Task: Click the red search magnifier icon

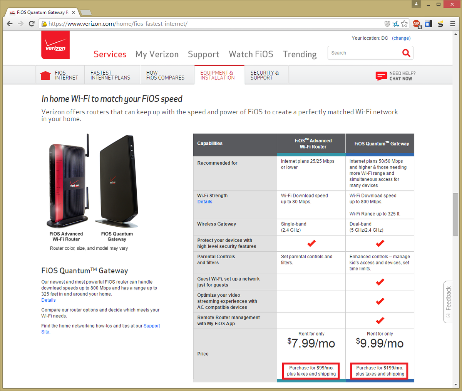Action: click(406, 53)
